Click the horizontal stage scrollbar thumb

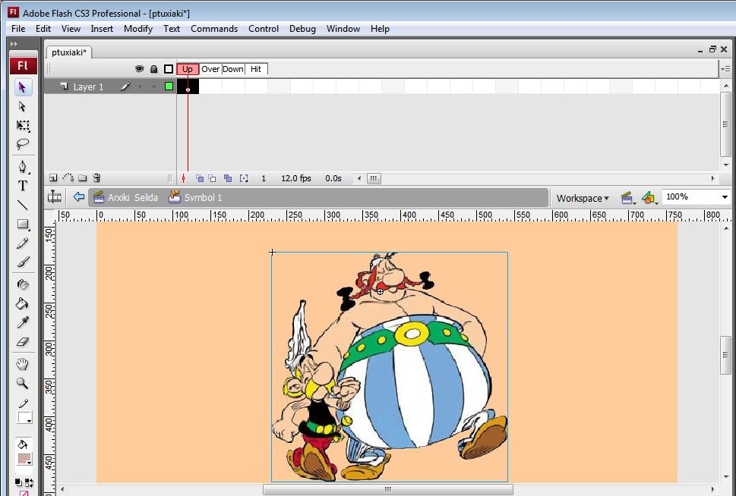[x=387, y=489]
